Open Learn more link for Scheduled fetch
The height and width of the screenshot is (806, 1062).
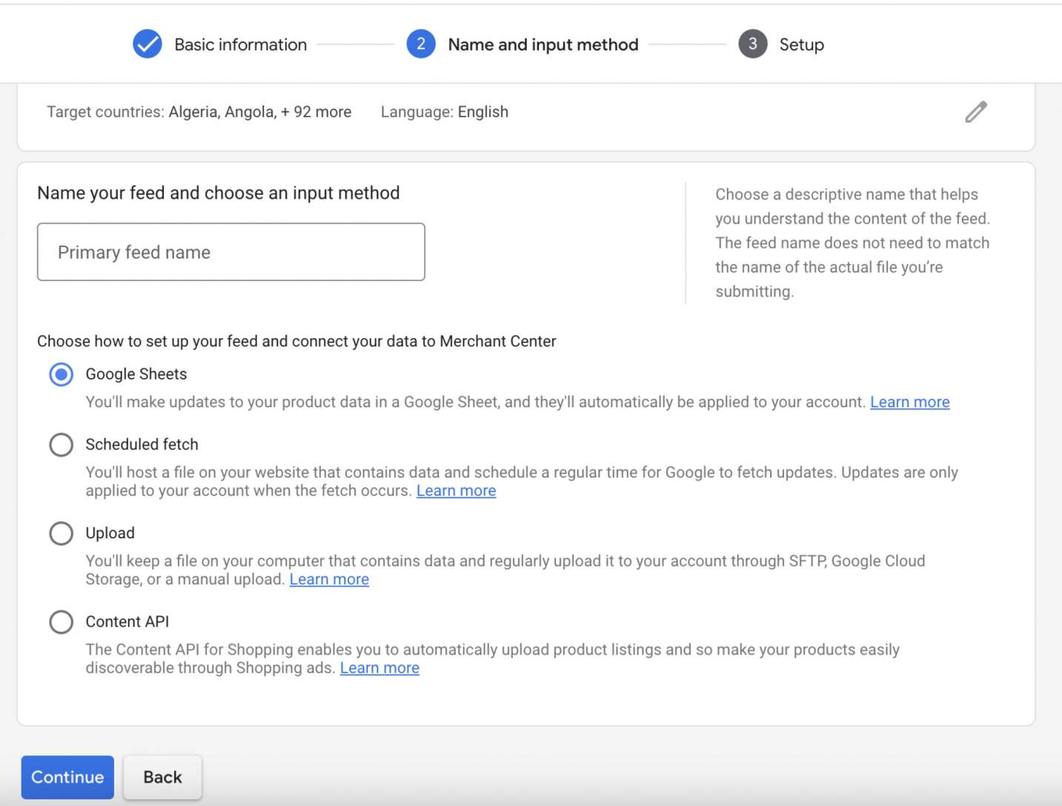coord(456,491)
